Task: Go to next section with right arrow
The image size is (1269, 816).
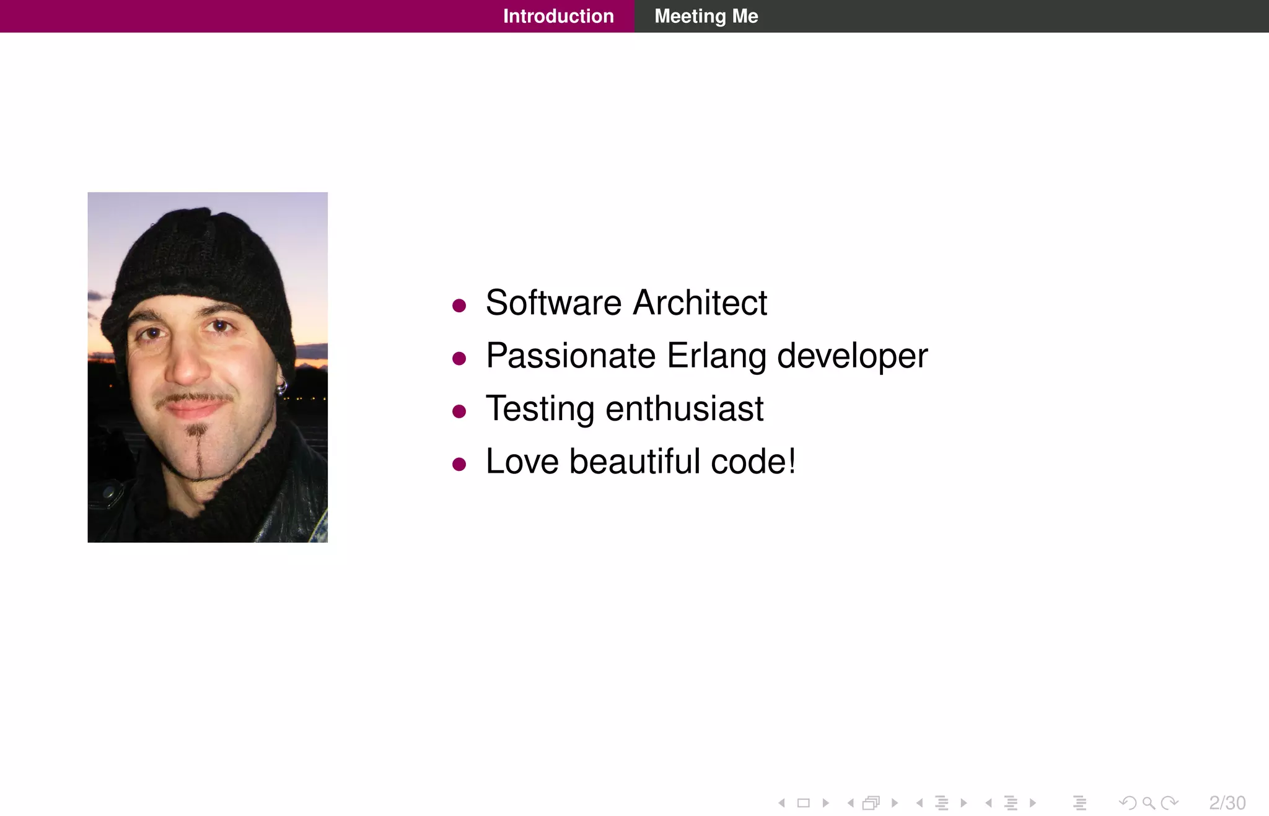Action: pos(1033,803)
